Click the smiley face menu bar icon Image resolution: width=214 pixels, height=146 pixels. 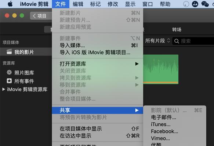[x=195, y=4]
